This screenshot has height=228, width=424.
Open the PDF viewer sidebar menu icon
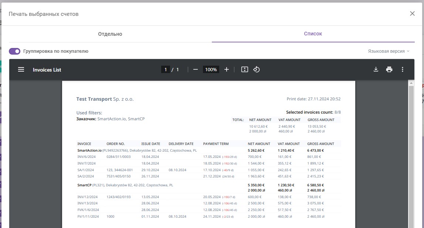coord(21,70)
